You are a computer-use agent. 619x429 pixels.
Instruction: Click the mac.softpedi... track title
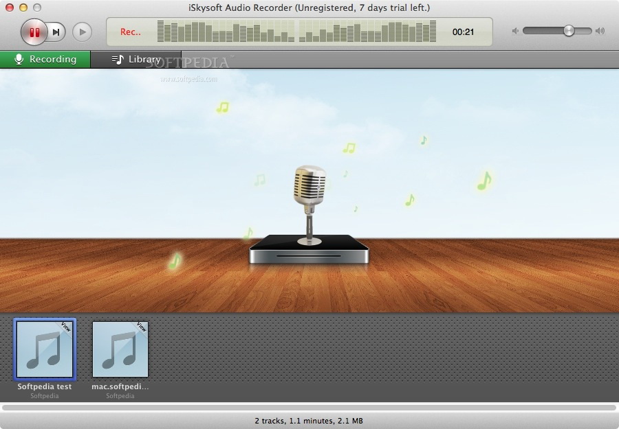click(120, 386)
